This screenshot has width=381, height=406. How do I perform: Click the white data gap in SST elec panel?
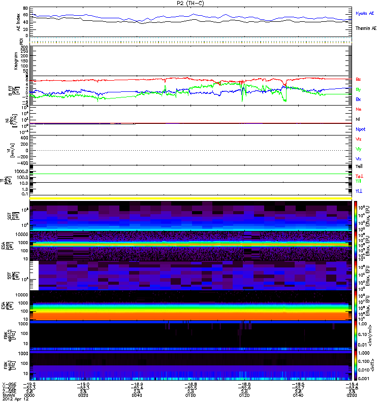coord(34,276)
